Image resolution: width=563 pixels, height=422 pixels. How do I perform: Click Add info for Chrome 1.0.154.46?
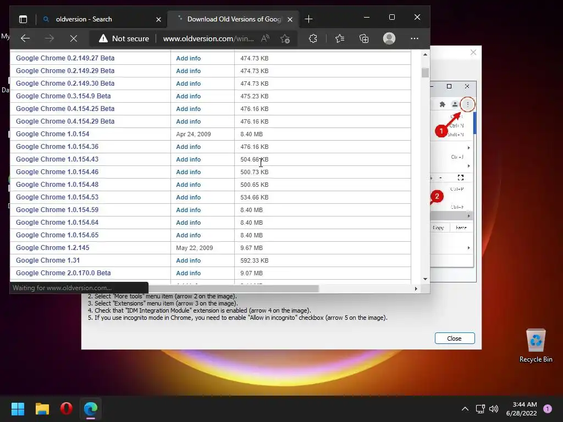188,172
